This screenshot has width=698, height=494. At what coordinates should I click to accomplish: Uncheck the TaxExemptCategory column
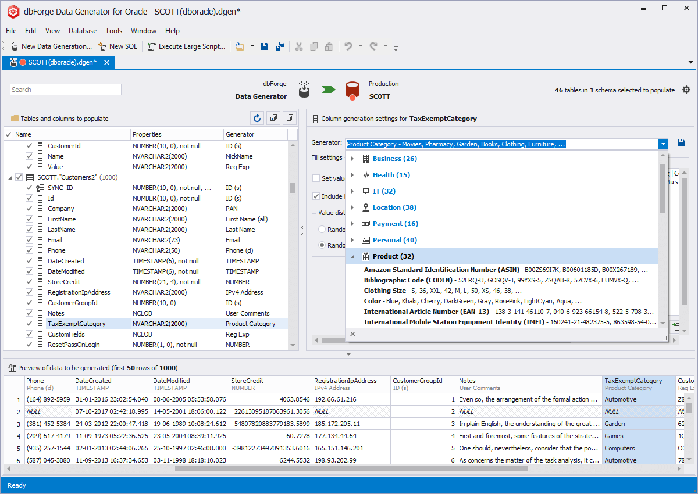click(x=28, y=324)
